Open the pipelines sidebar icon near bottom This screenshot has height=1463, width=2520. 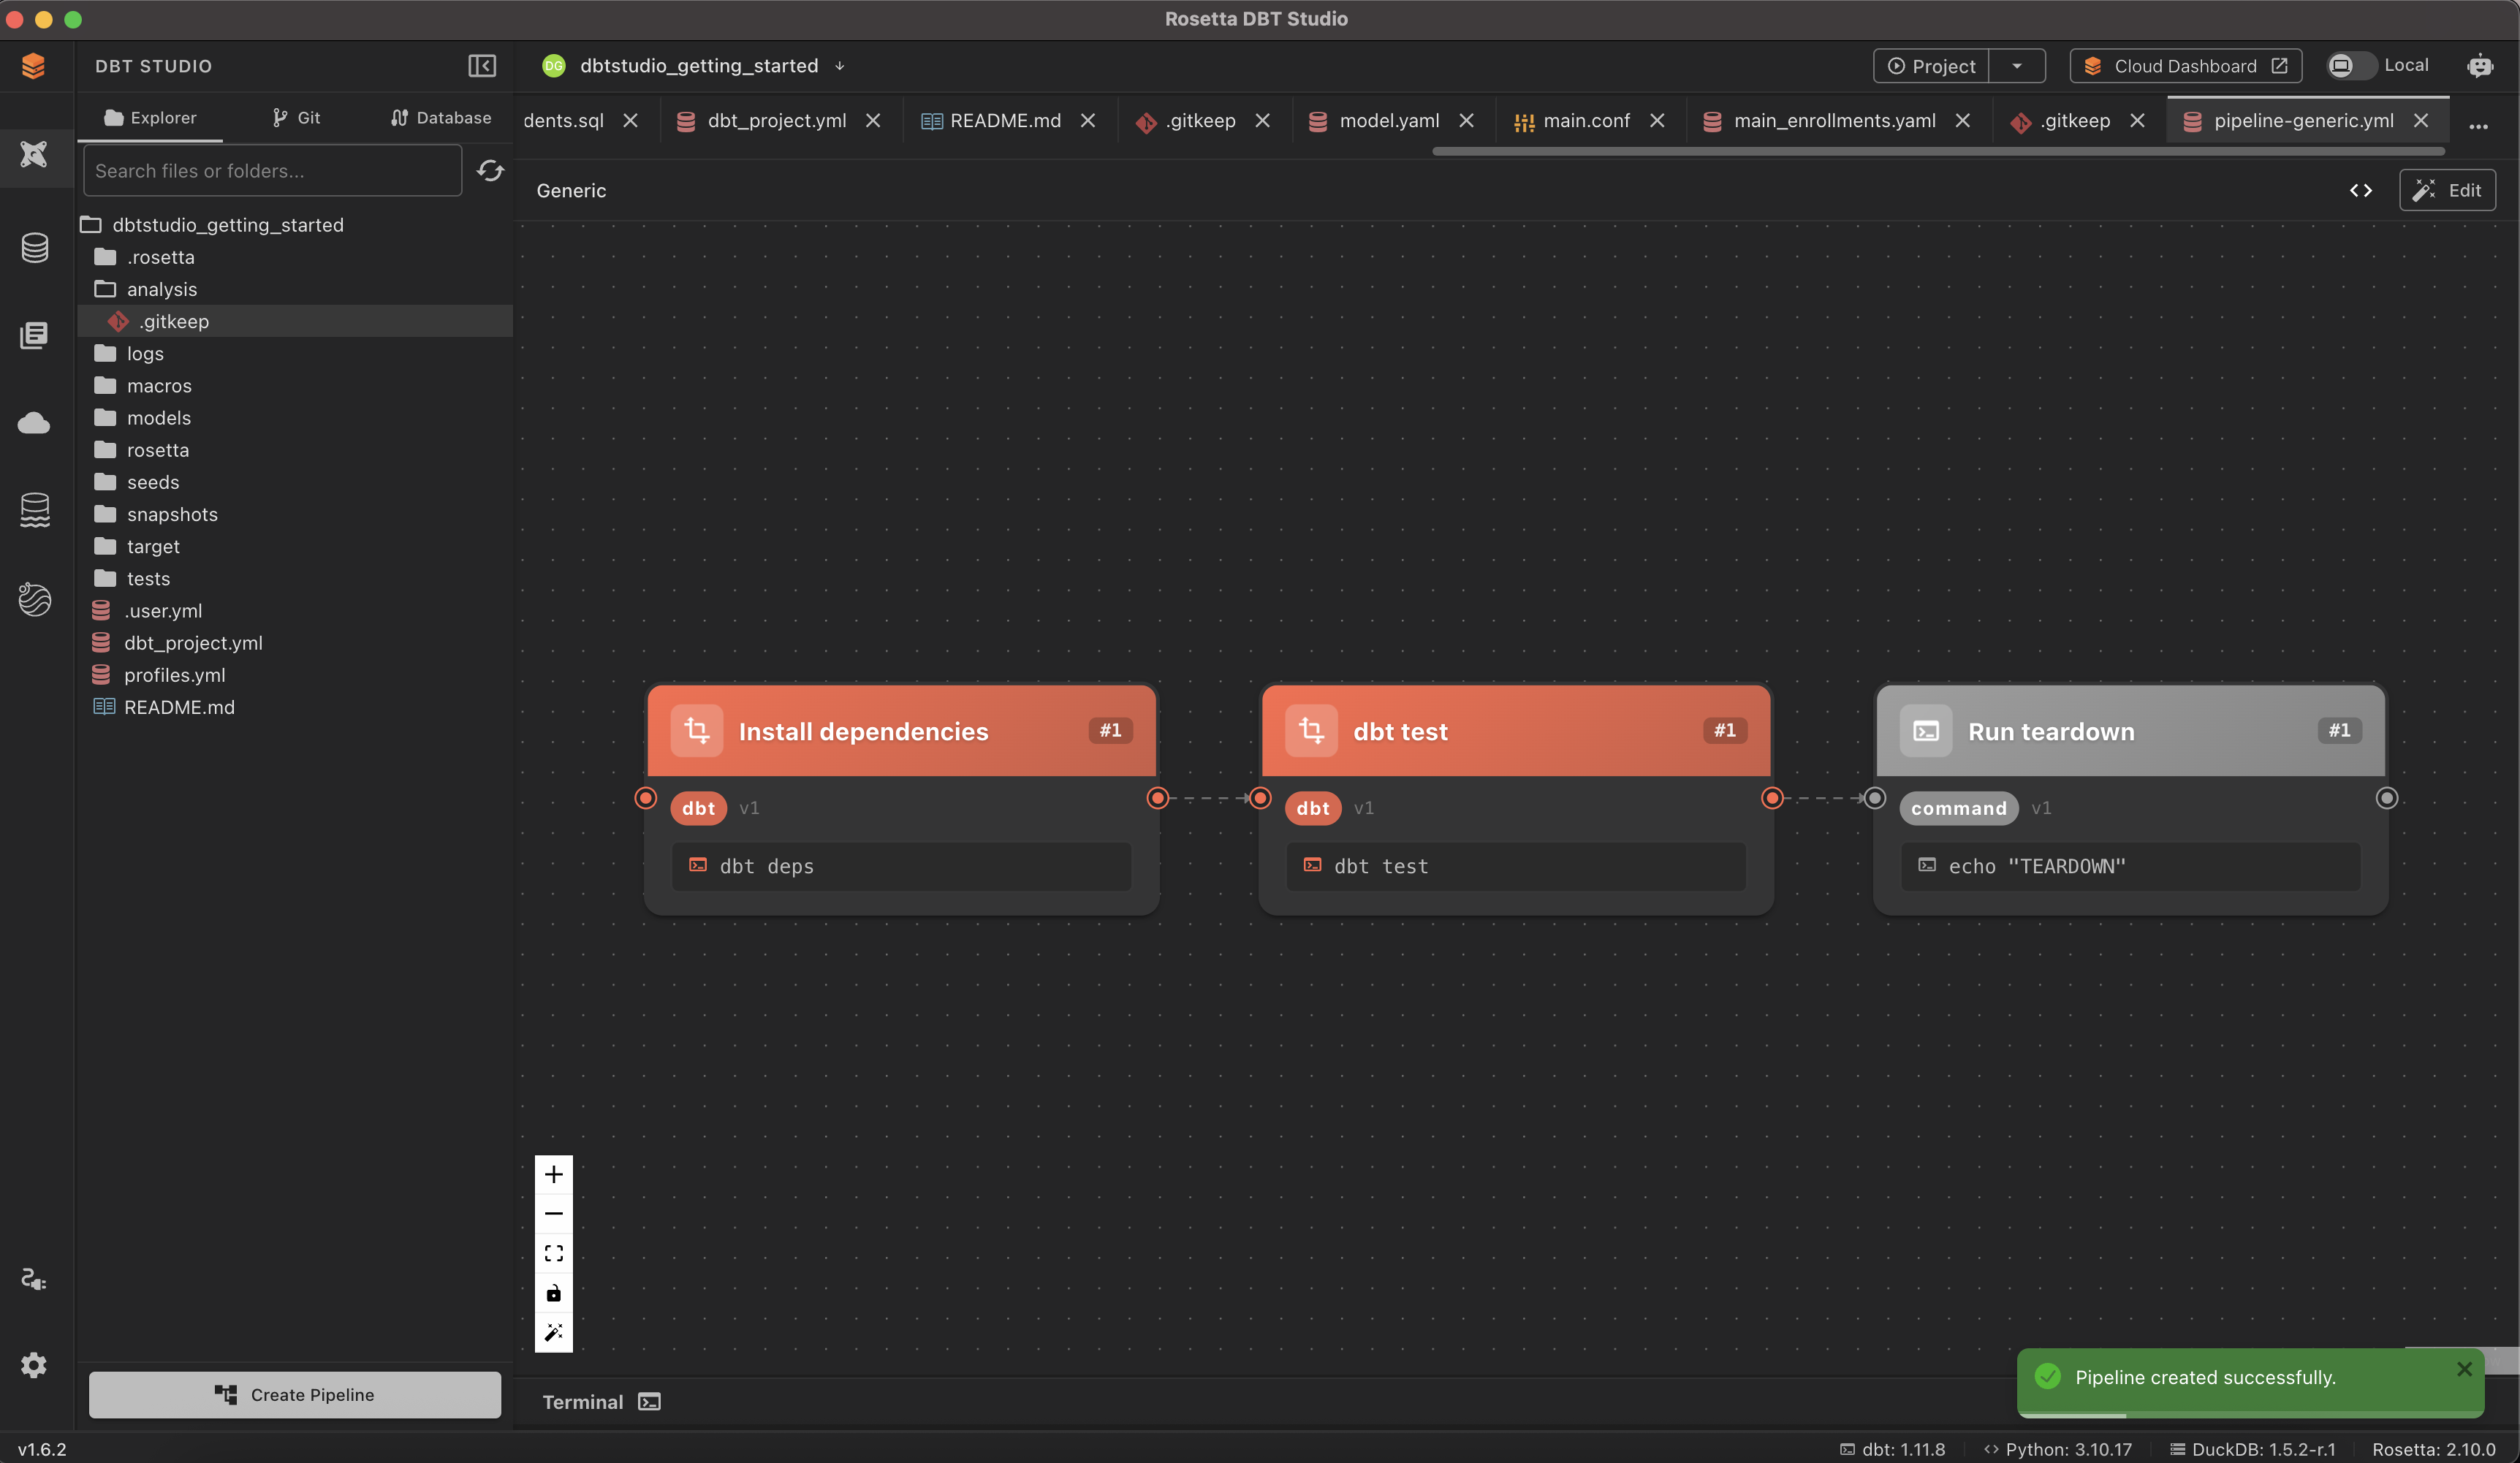34,1279
